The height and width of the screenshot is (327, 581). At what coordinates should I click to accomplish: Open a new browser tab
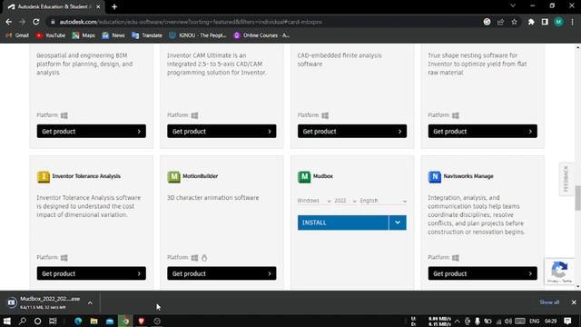(114, 6)
